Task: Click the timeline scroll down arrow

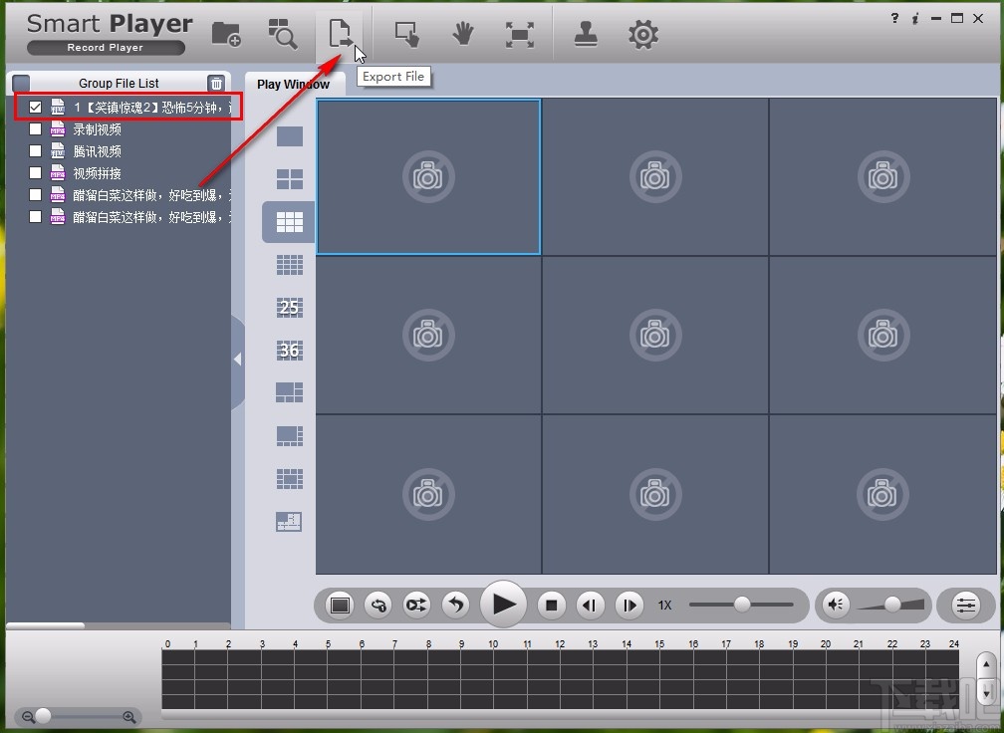Action: click(x=985, y=692)
